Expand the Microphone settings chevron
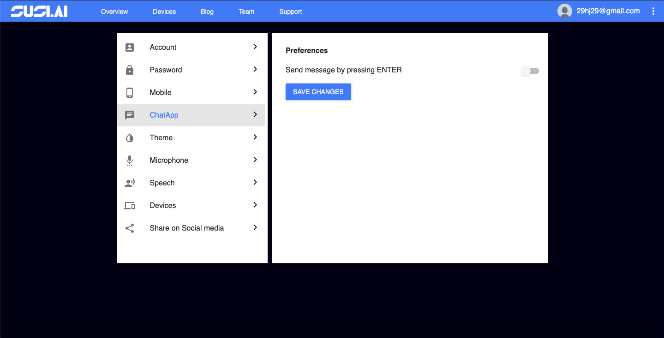 (255, 160)
